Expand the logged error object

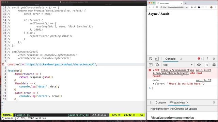coord(154,84)
